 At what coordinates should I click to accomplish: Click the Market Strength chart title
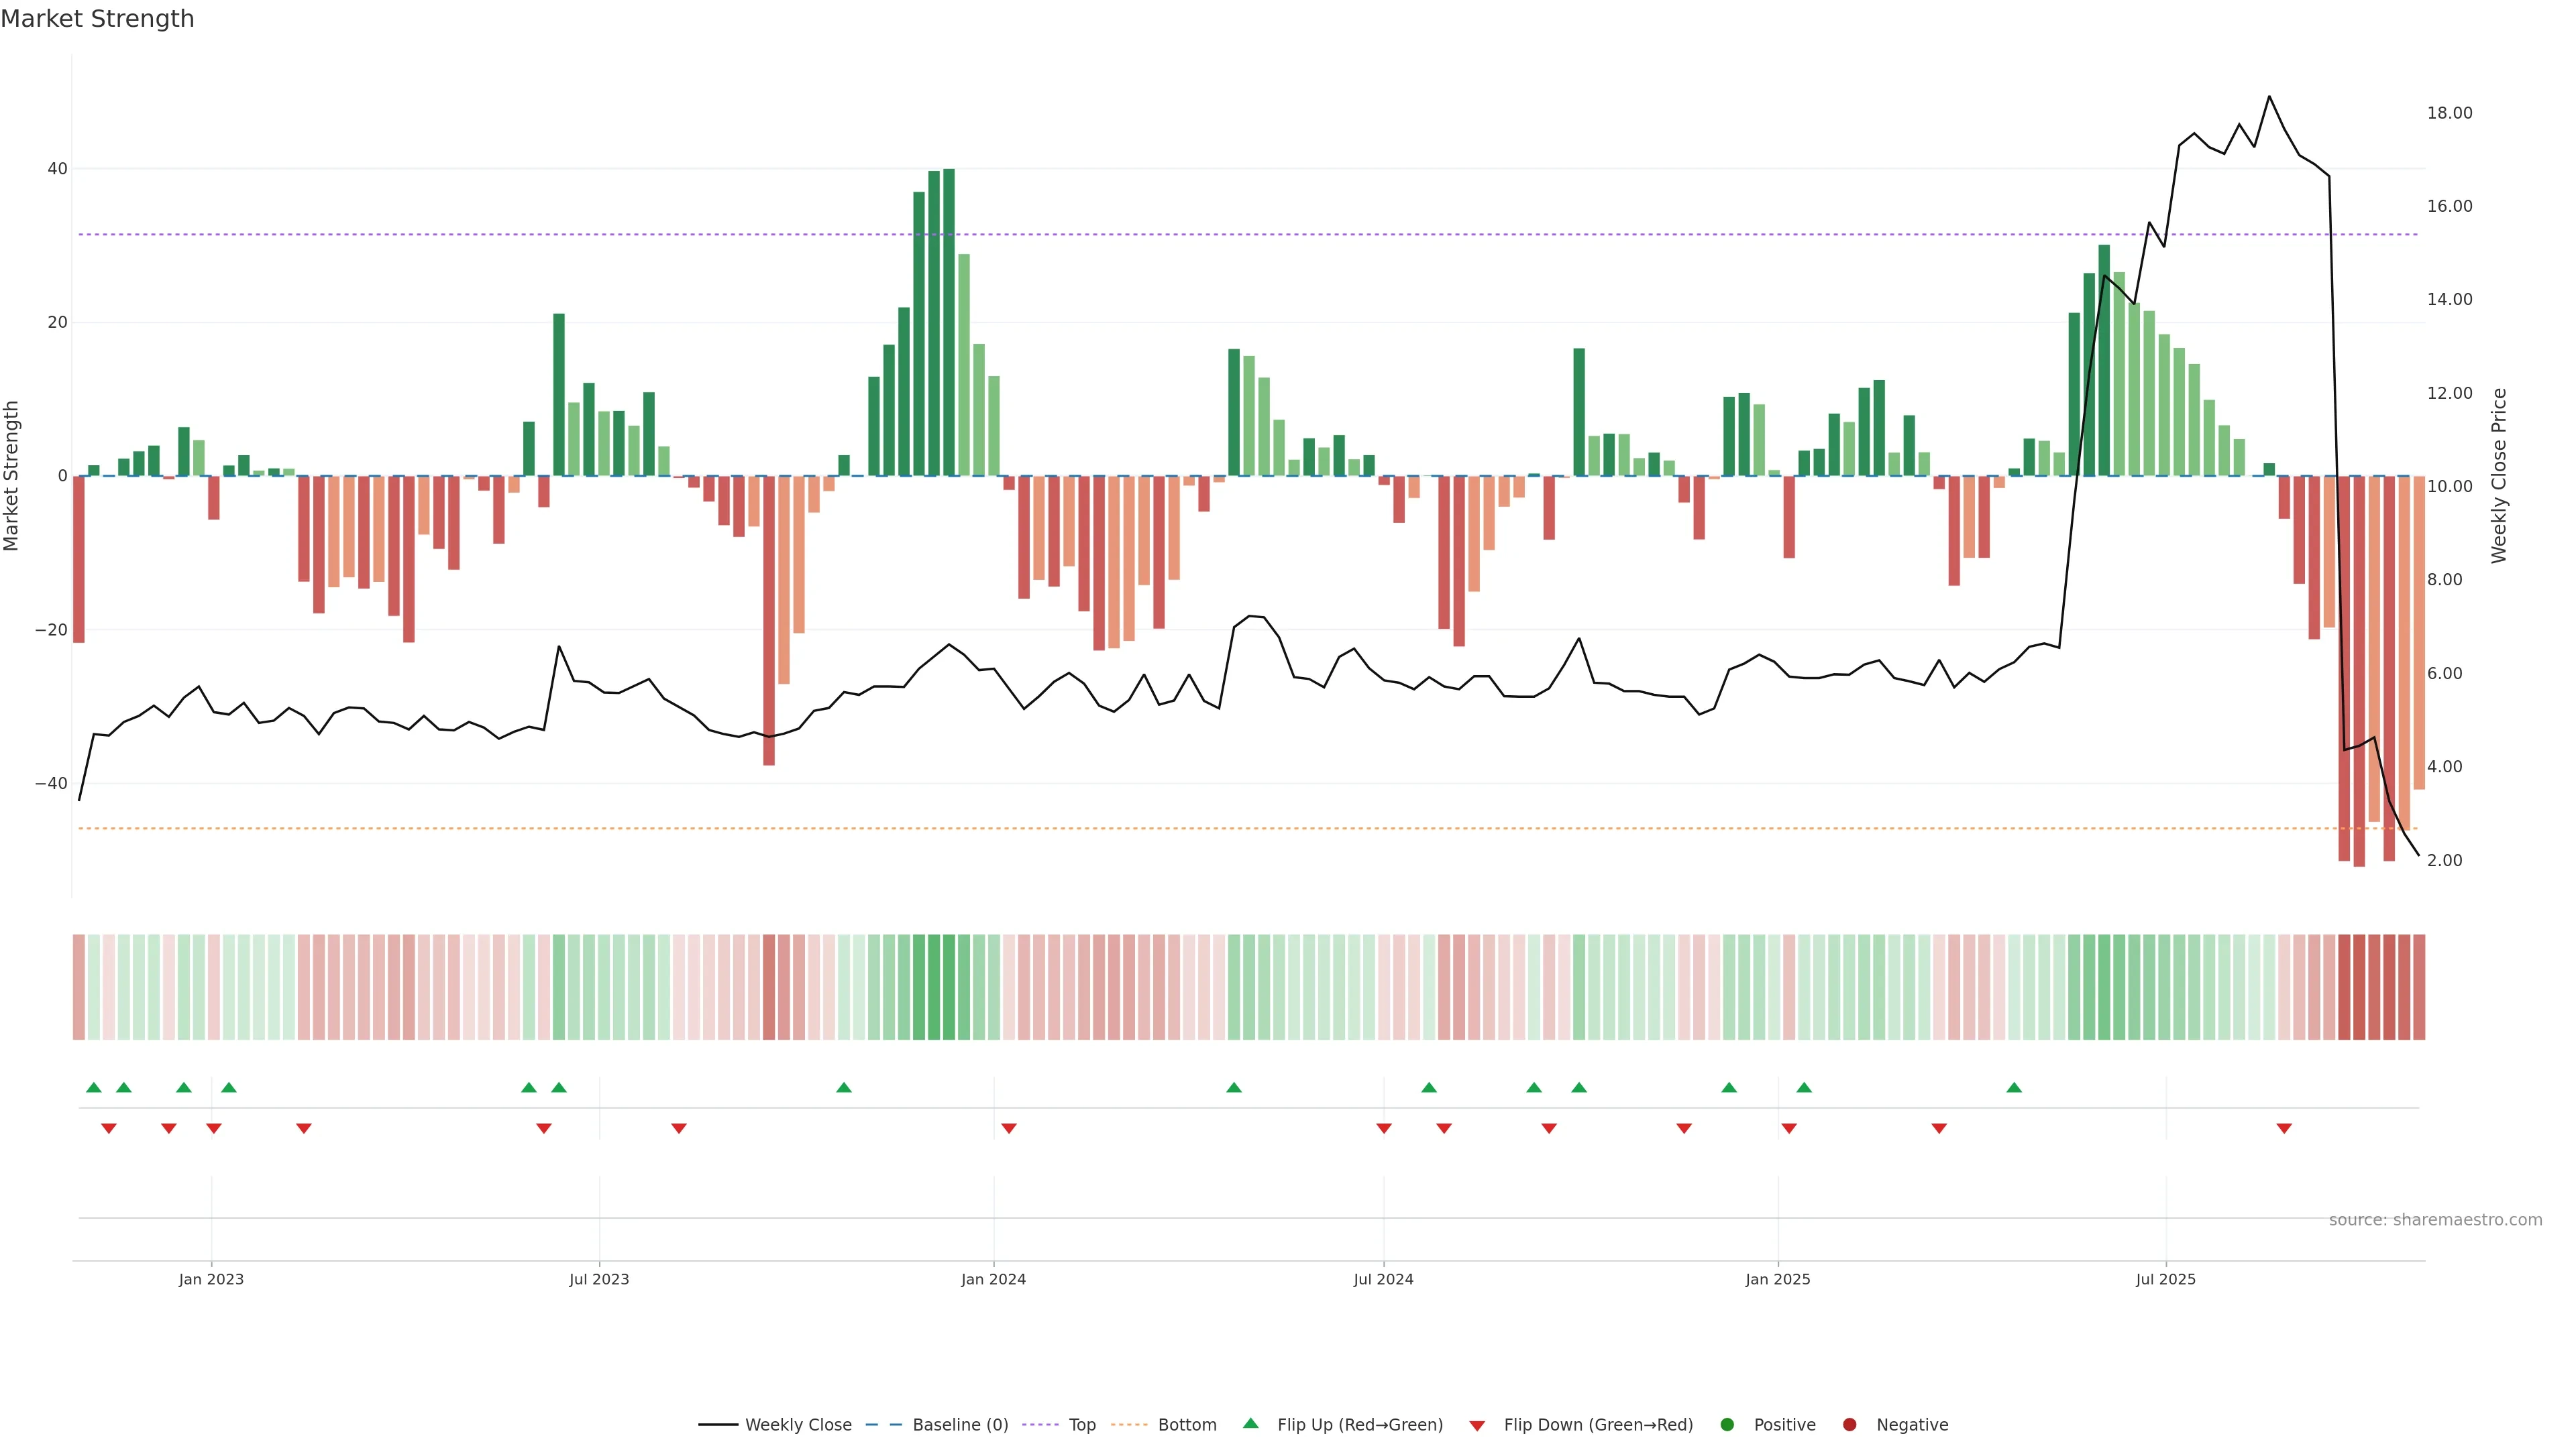point(97,19)
